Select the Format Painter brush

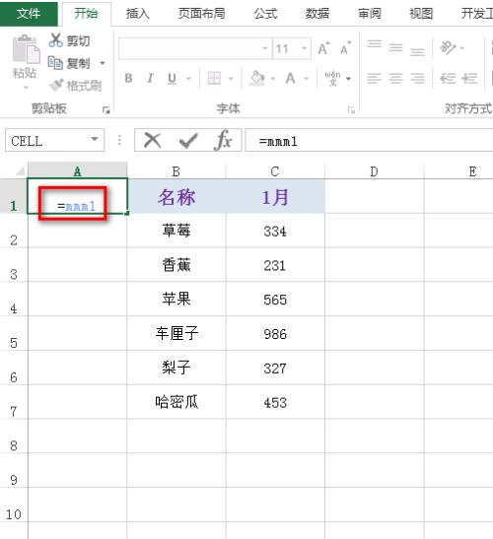click(56, 85)
